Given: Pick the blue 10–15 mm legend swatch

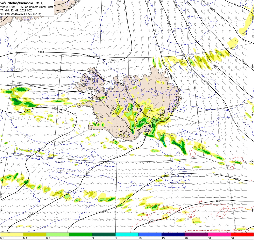Looking at the screenshot, I should point(150,234).
